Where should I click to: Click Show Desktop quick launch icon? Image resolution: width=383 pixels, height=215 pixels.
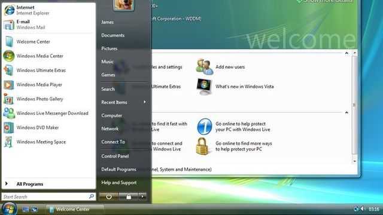pyautogui.click(x=26, y=210)
